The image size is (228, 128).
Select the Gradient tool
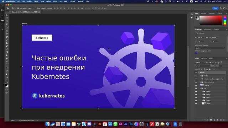(x=7, y=52)
